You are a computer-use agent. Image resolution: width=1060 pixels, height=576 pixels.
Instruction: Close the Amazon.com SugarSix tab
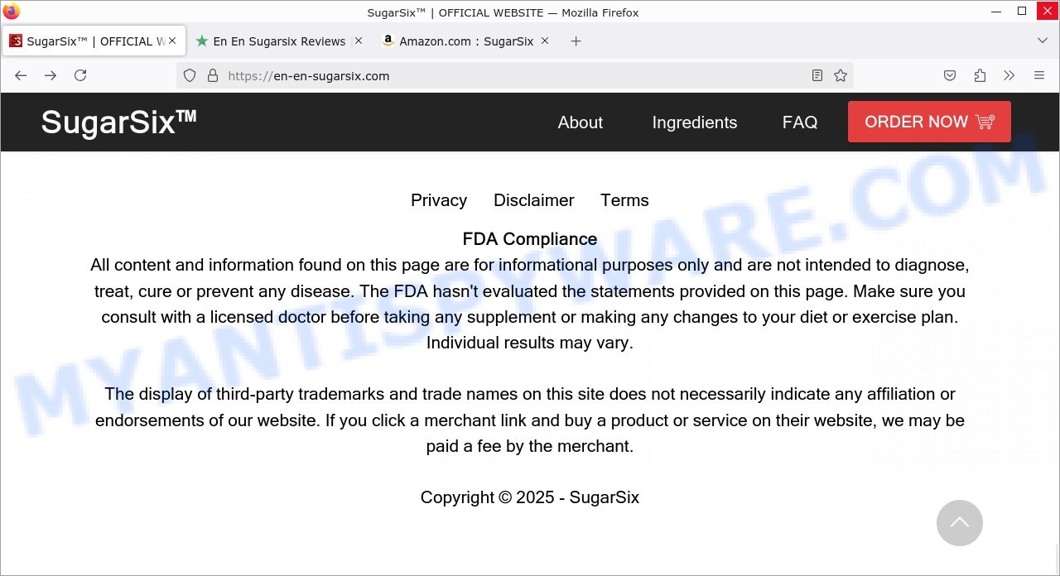[545, 41]
